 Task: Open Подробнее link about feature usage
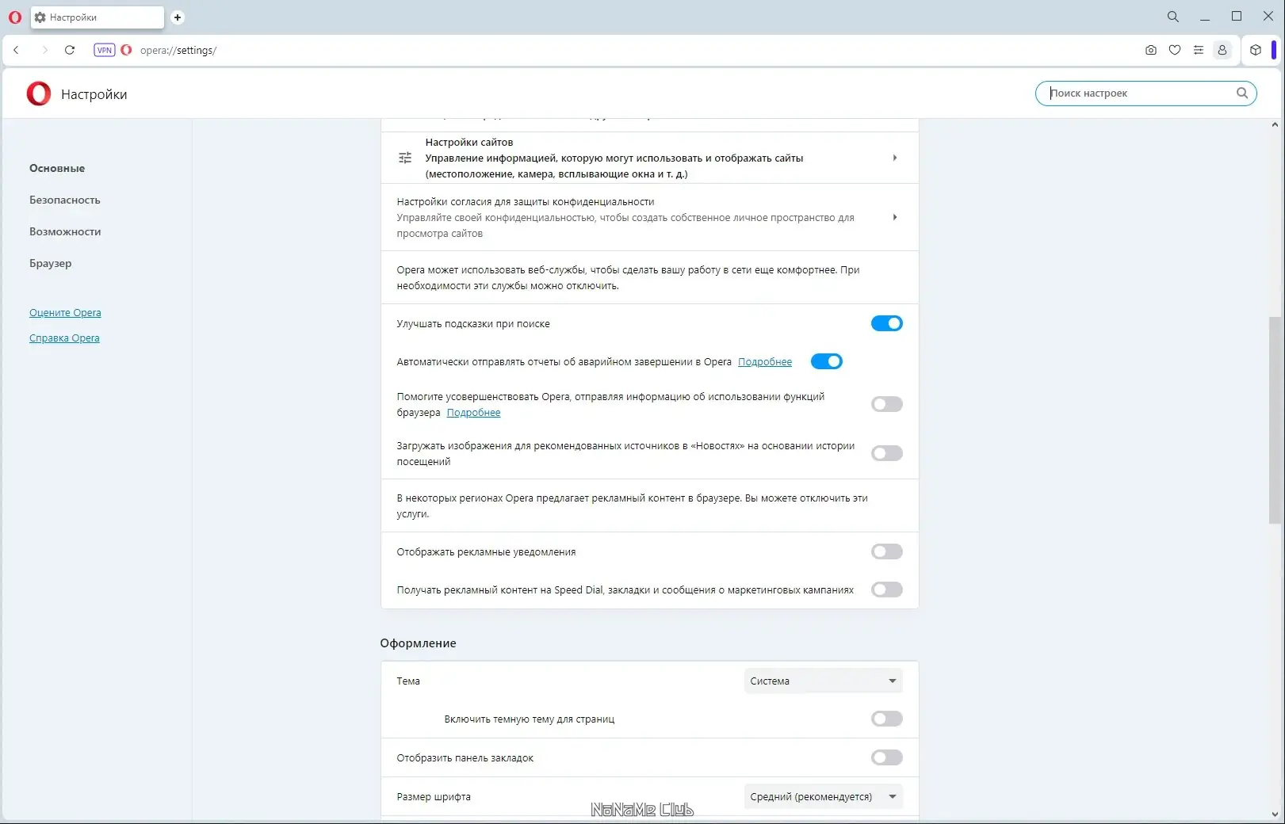click(x=473, y=413)
